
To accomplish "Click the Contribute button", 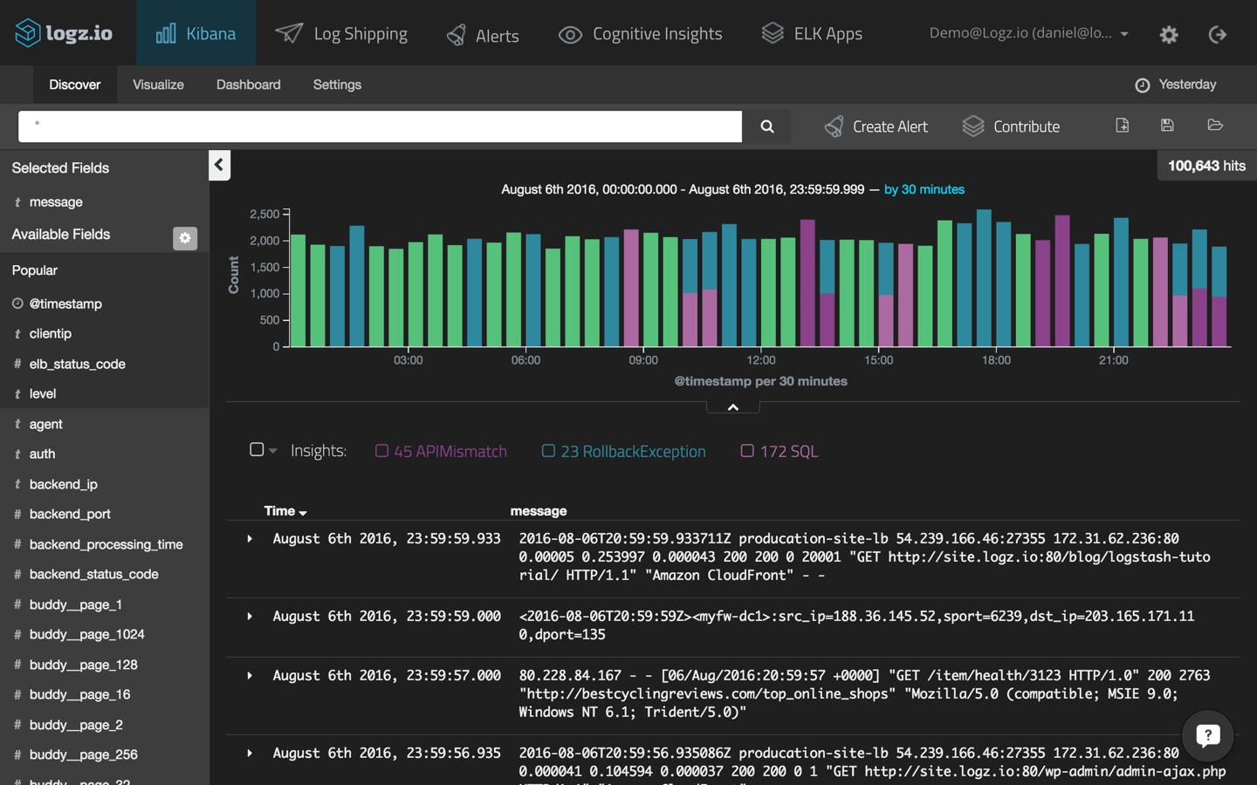I will click(x=1011, y=126).
